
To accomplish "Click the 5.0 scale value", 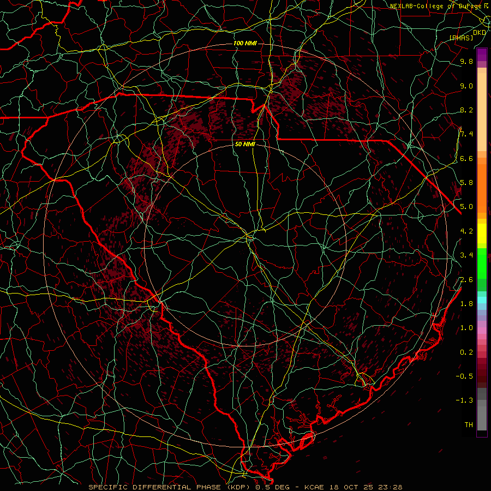I will point(466,207).
